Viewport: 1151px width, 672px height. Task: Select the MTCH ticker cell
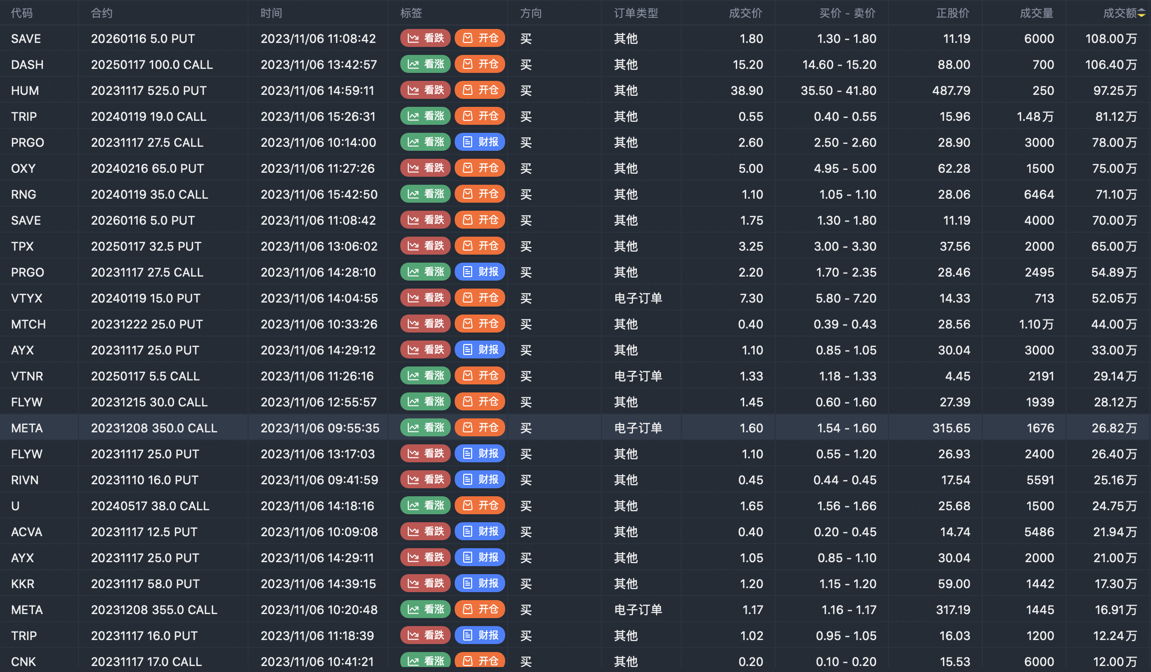click(28, 324)
